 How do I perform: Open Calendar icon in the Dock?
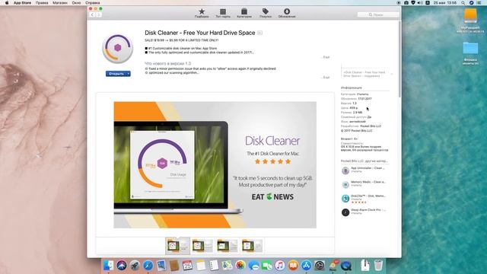pyautogui.click(x=188, y=266)
